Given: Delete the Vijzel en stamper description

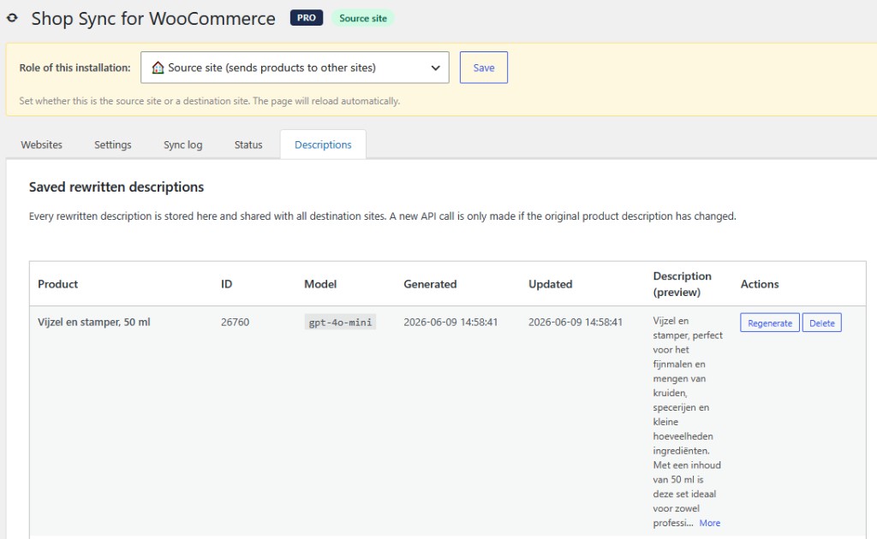Looking at the screenshot, I should tap(821, 323).
